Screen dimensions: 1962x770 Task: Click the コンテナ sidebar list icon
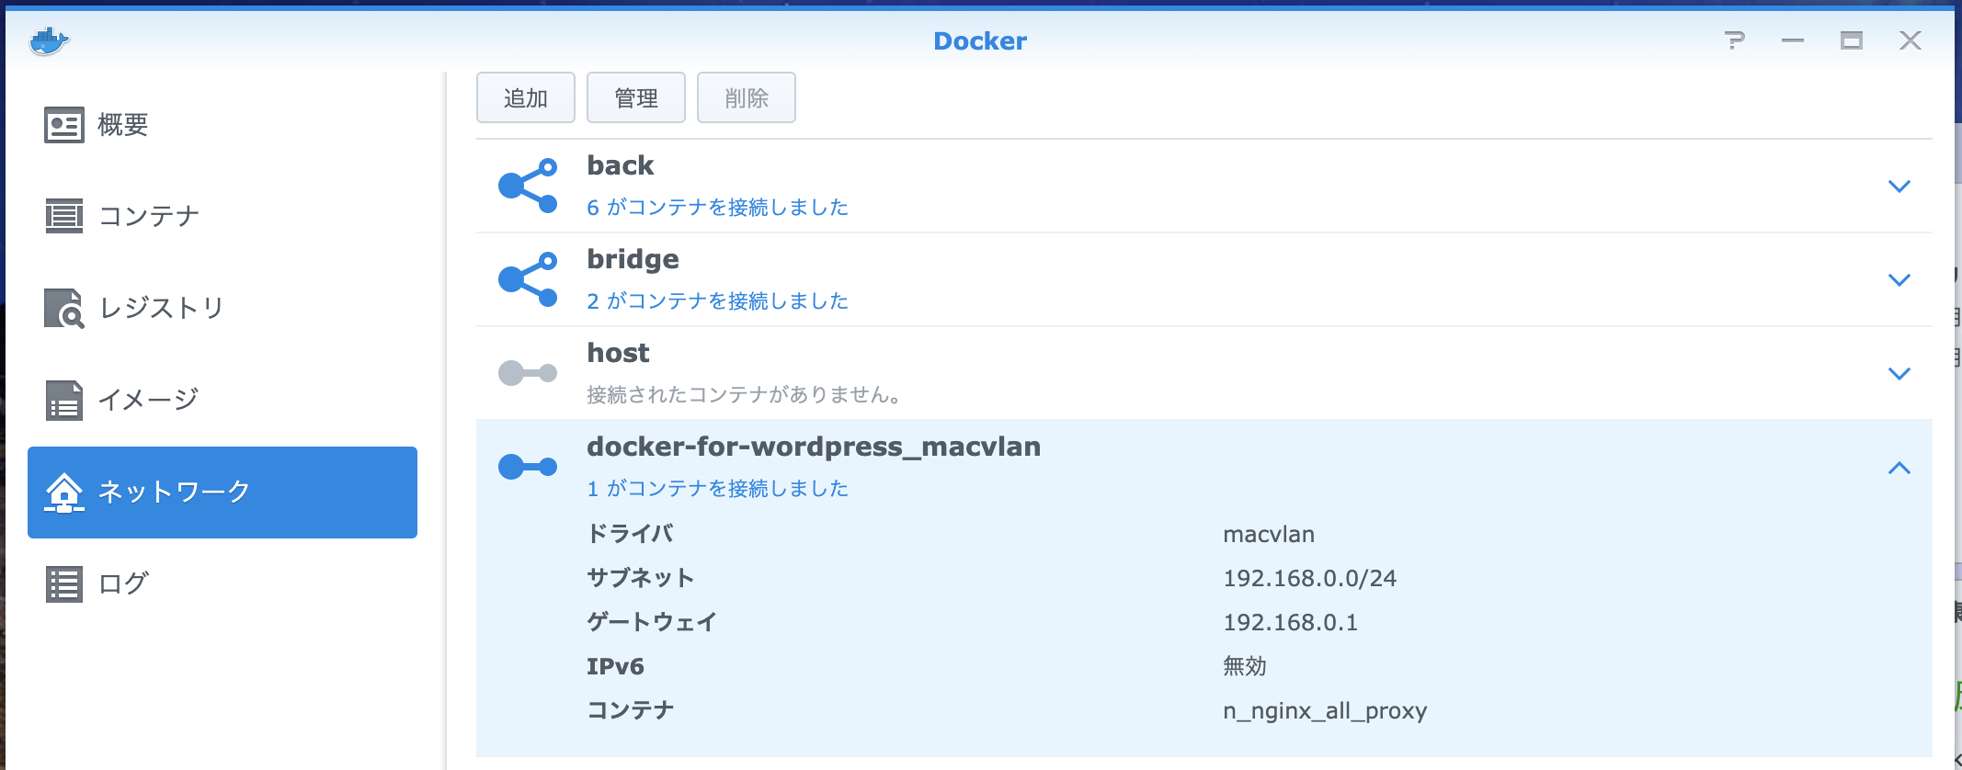(x=64, y=216)
